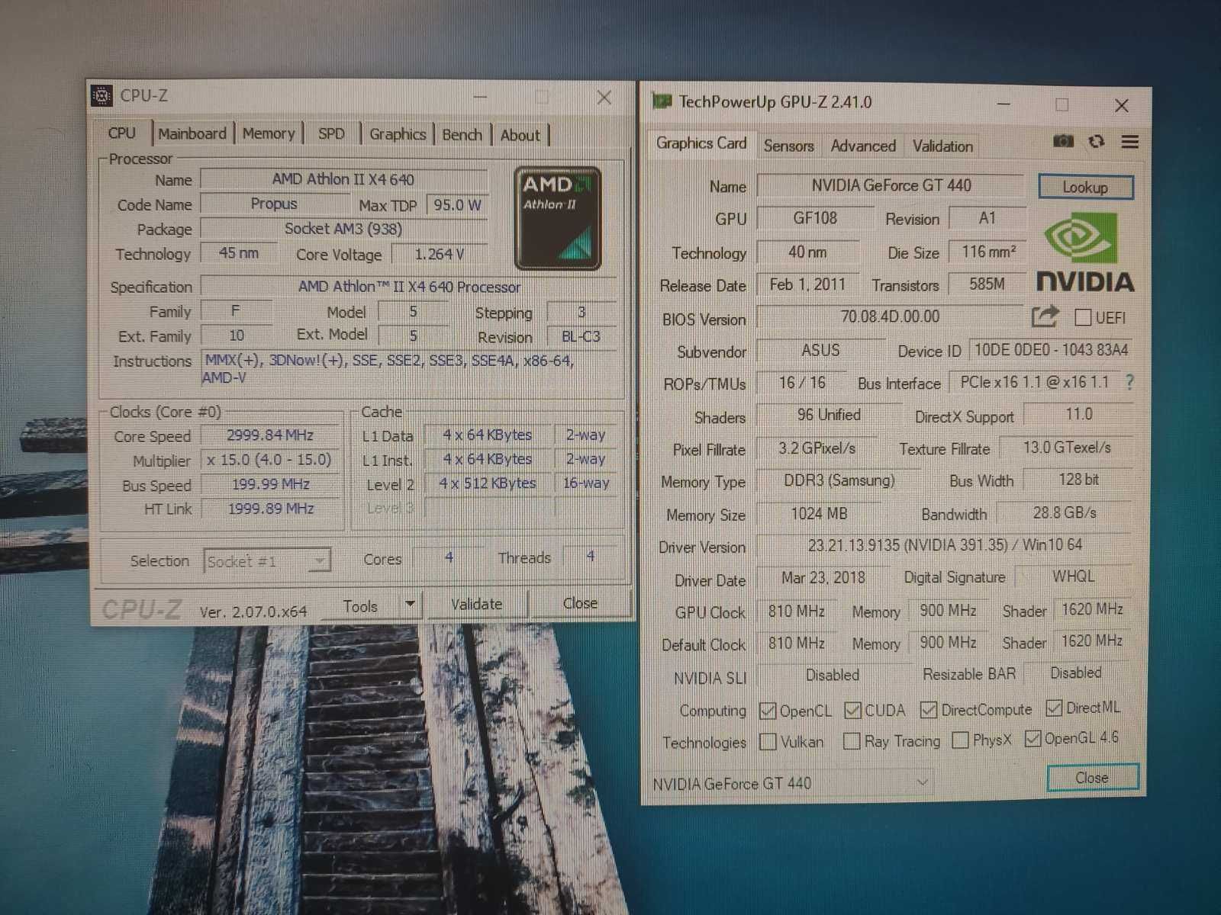Screen dimensions: 1221x915
Task: Click the Driver Date value Mar 23, 2018
Action: 823,577
